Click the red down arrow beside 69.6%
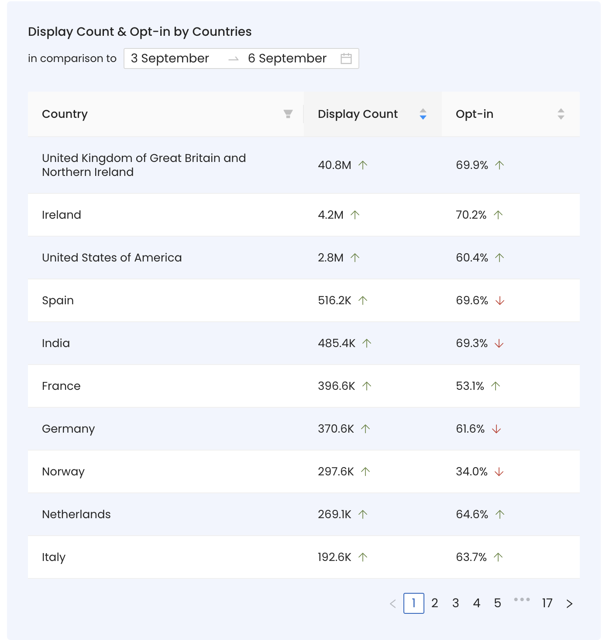 point(500,300)
